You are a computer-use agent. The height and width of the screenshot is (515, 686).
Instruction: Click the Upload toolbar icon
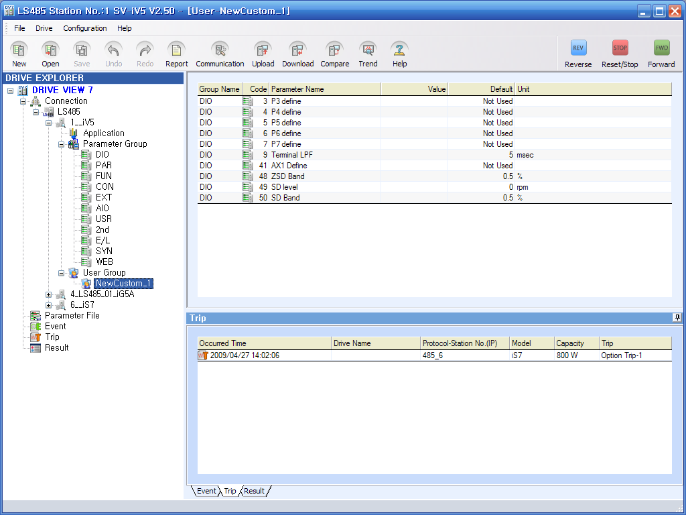pyautogui.click(x=263, y=50)
